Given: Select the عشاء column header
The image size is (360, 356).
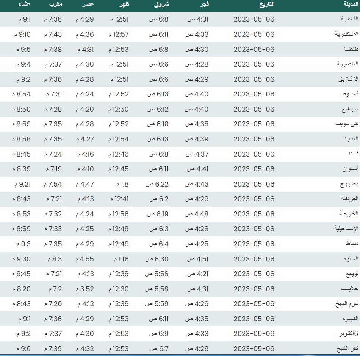Looking at the screenshot, I should click(24, 5).
